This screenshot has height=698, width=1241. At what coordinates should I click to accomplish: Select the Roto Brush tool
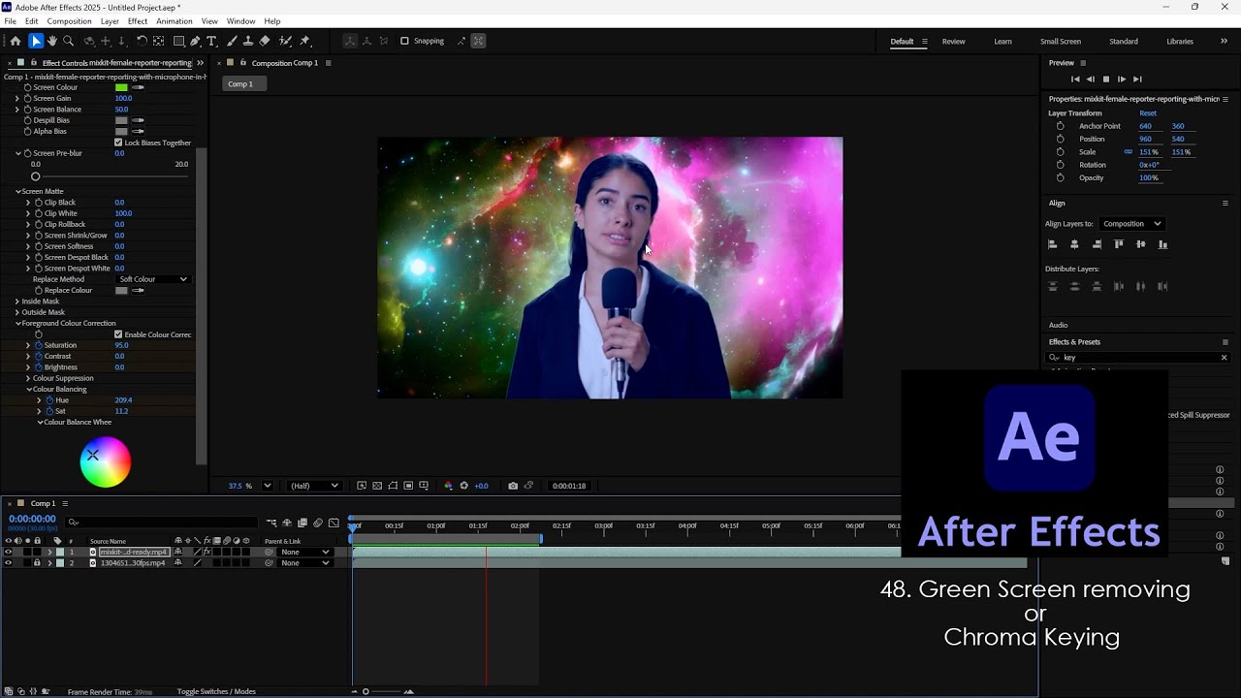(x=285, y=41)
